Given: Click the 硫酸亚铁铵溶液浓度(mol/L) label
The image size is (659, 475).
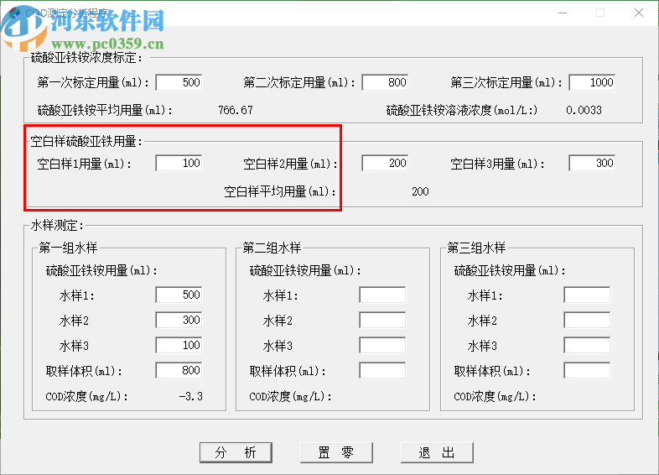Looking at the screenshot, I should [x=462, y=110].
